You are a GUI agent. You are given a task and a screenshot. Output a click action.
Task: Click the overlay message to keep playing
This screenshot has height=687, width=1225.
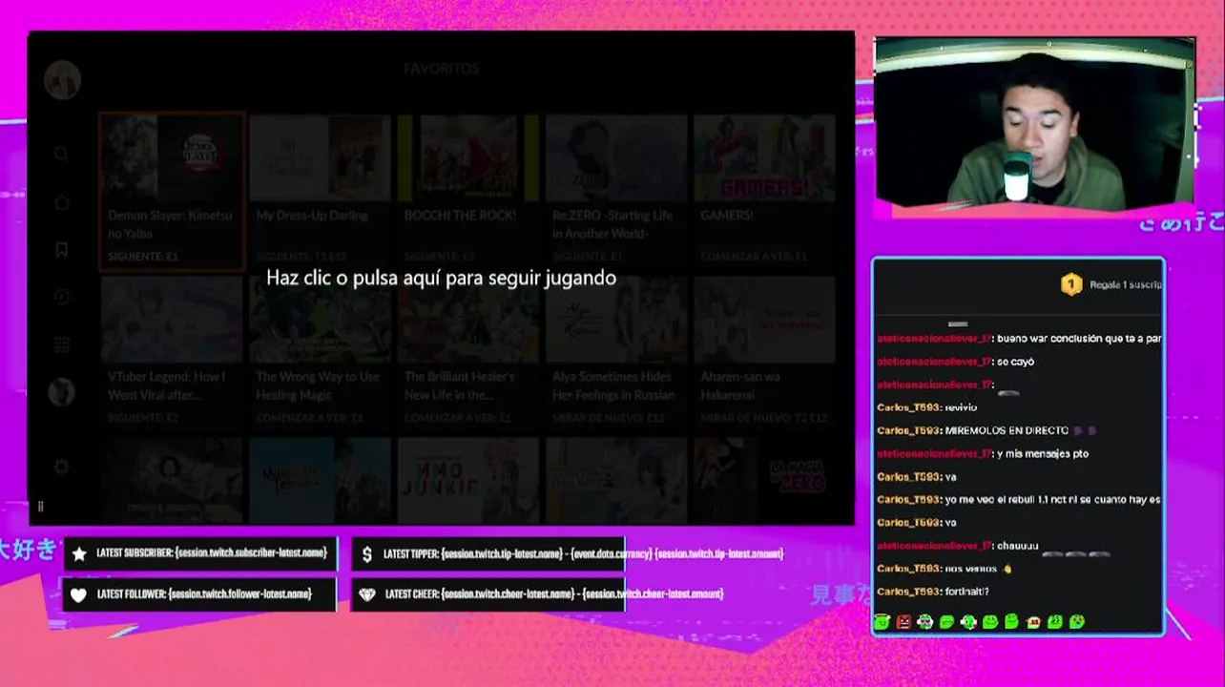click(x=441, y=278)
